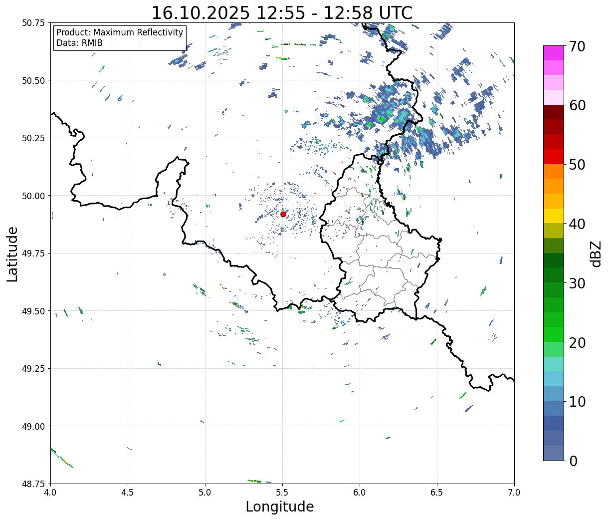The width and height of the screenshot is (608, 519).
Task: Click the yellow 40 dBZ colorbar segment
Action: [x=554, y=216]
